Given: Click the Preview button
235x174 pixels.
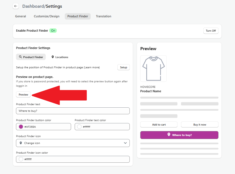Looking at the screenshot, I should point(23,94).
